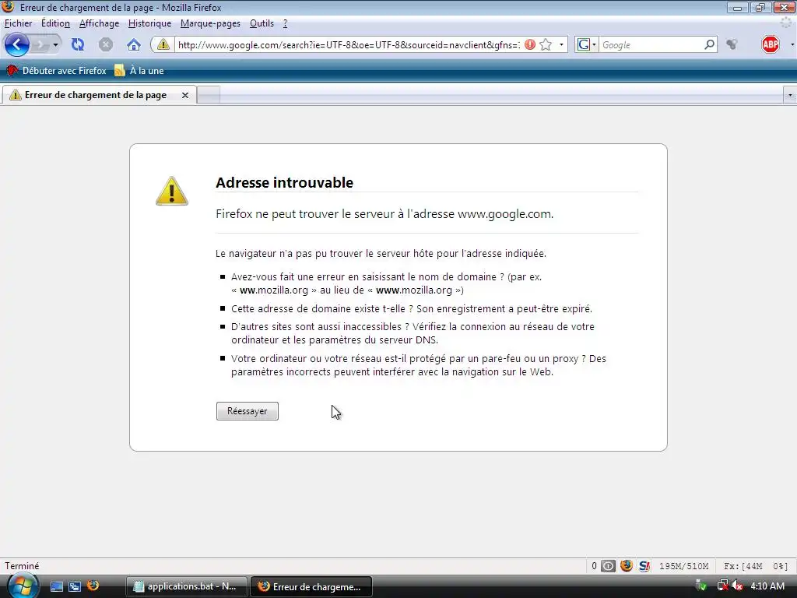The width and height of the screenshot is (797, 598).
Task: Open a new tab with the blank tab button
Action: point(209,94)
